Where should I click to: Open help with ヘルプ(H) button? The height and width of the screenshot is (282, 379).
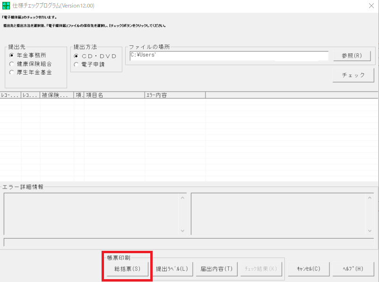click(x=353, y=269)
